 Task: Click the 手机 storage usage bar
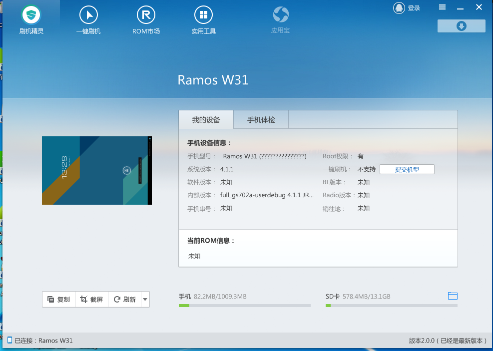(245, 306)
